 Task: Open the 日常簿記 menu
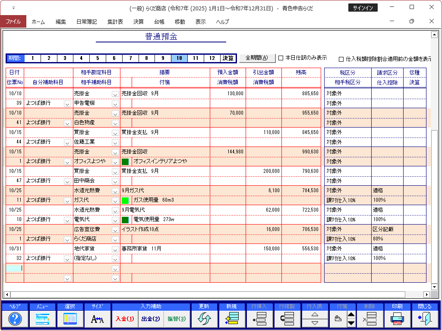[x=86, y=22]
